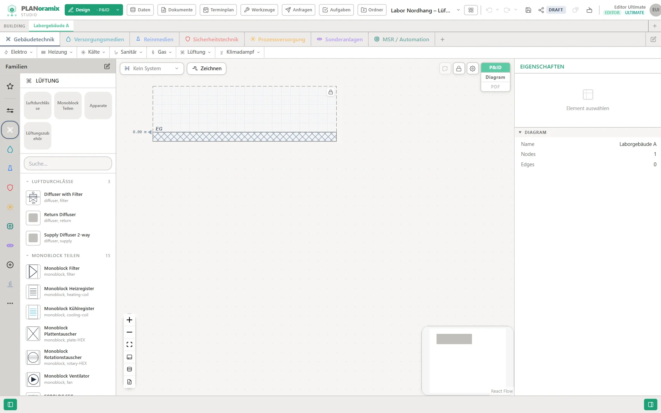Switch view mode to P&ID

(495, 67)
